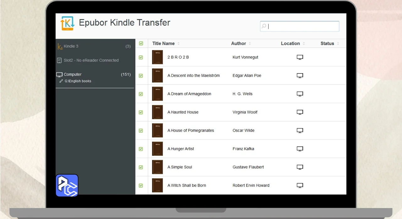
Task: Click location icon for A Hunger Artist
Action: point(300,149)
